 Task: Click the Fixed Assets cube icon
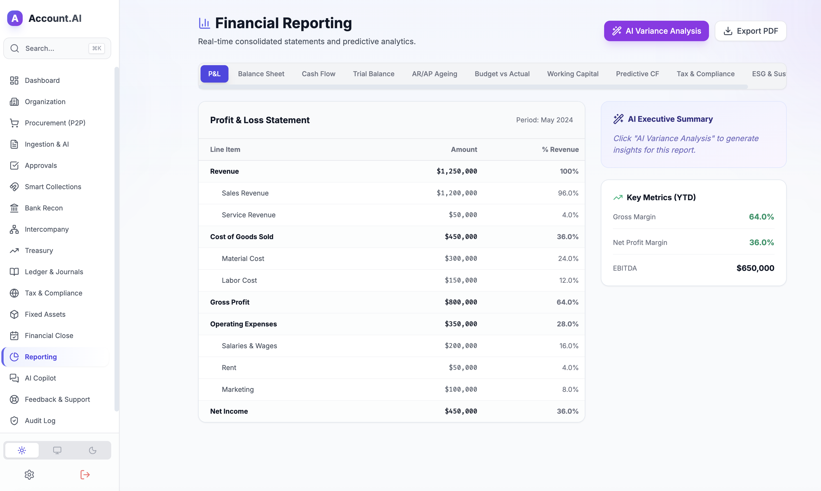pos(14,314)
